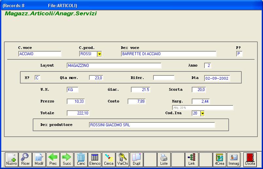Click the Dta field 02-09-2002
The image size is (263, 169).
tap(217, 78)
